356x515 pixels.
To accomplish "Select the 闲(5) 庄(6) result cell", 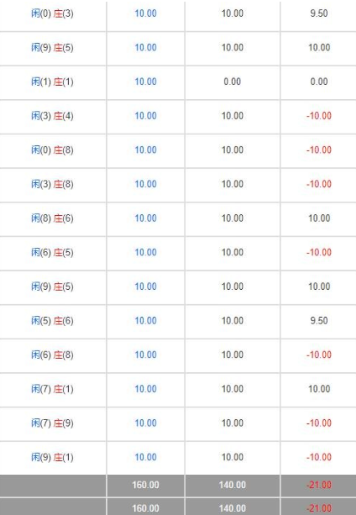I will [52, 321].
